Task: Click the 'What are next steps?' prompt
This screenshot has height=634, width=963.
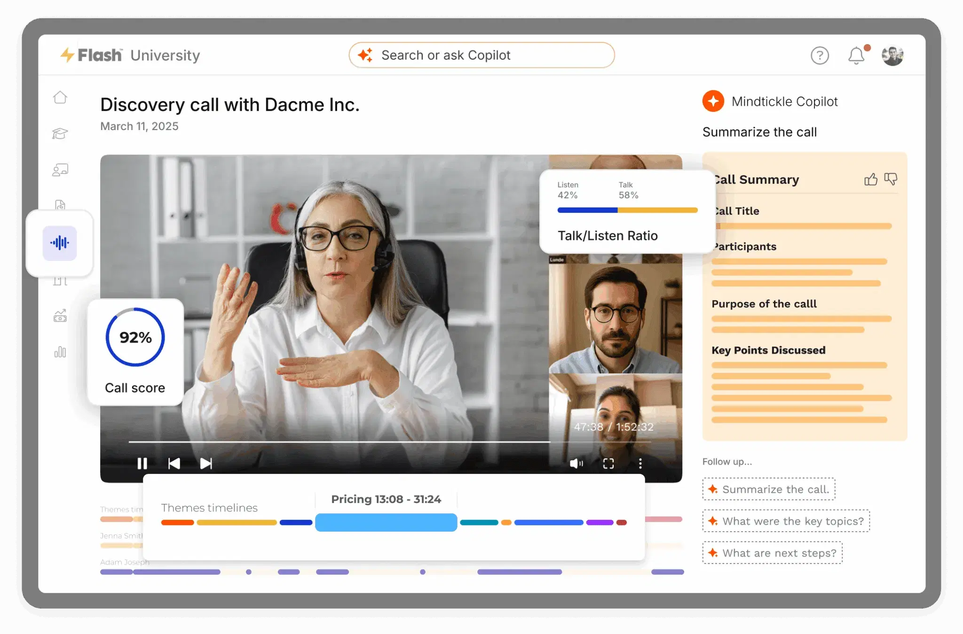Action: 772,553
